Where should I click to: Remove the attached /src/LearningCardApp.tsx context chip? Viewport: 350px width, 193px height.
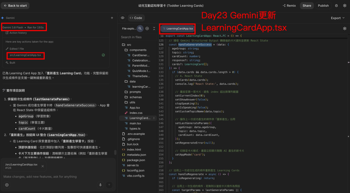tap(43, 166)
